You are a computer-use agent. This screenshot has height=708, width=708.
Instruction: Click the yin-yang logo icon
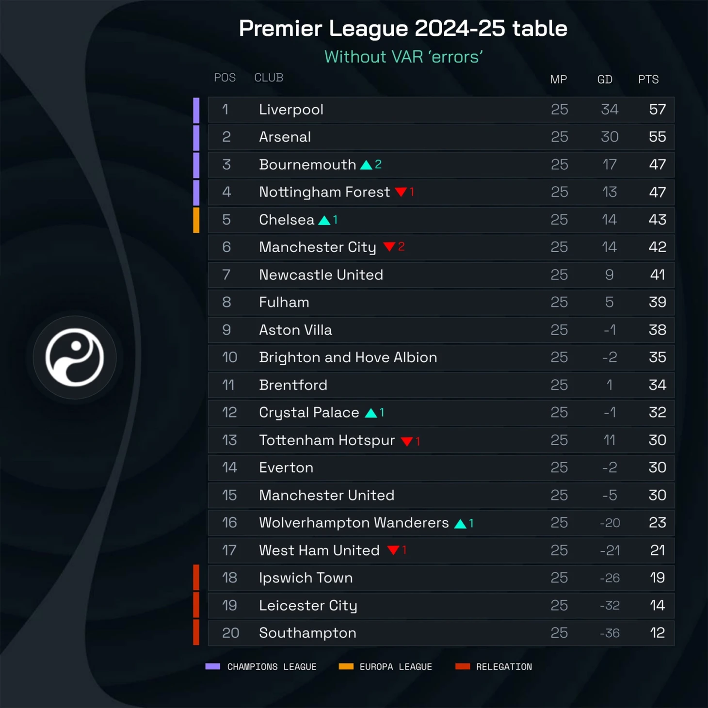coord(75,357)
